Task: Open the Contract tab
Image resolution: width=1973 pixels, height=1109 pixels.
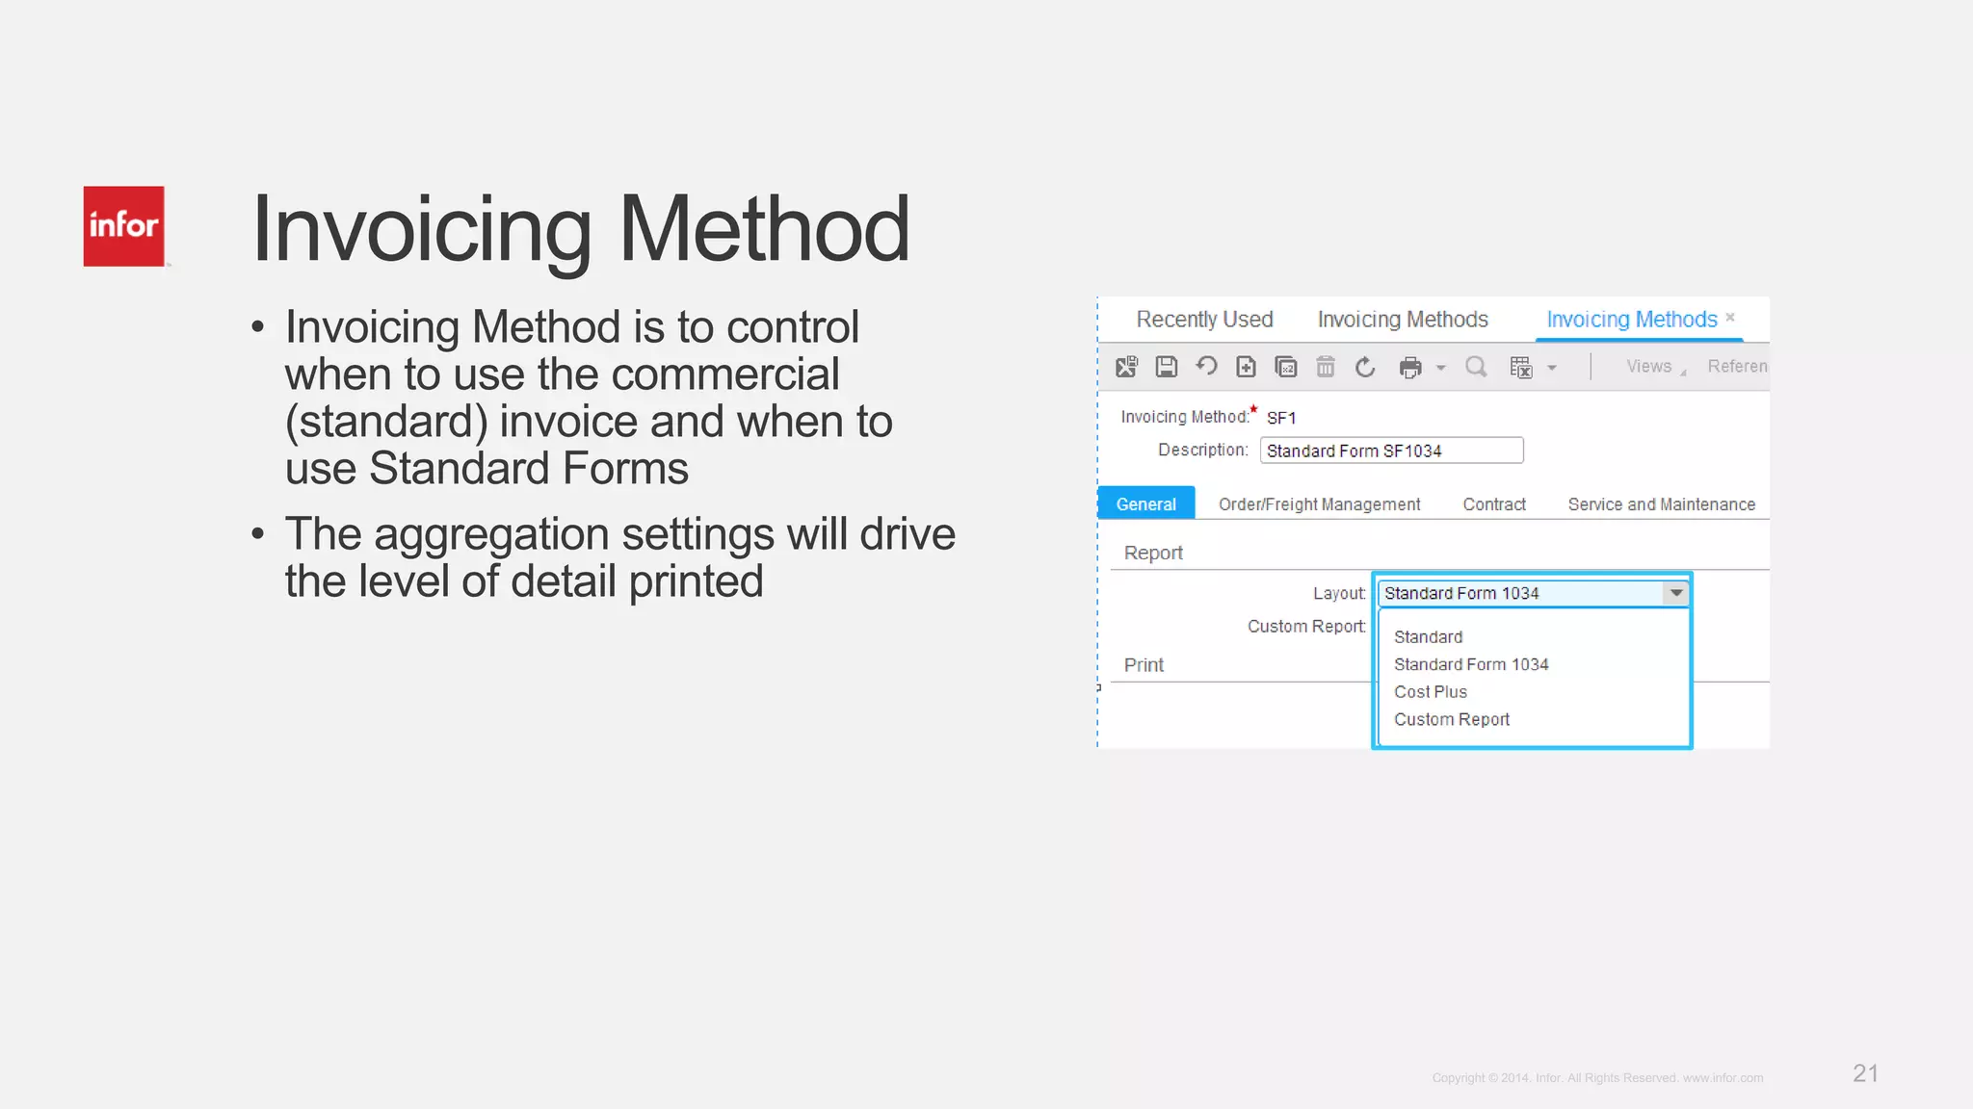Action: pos(1494,504)
